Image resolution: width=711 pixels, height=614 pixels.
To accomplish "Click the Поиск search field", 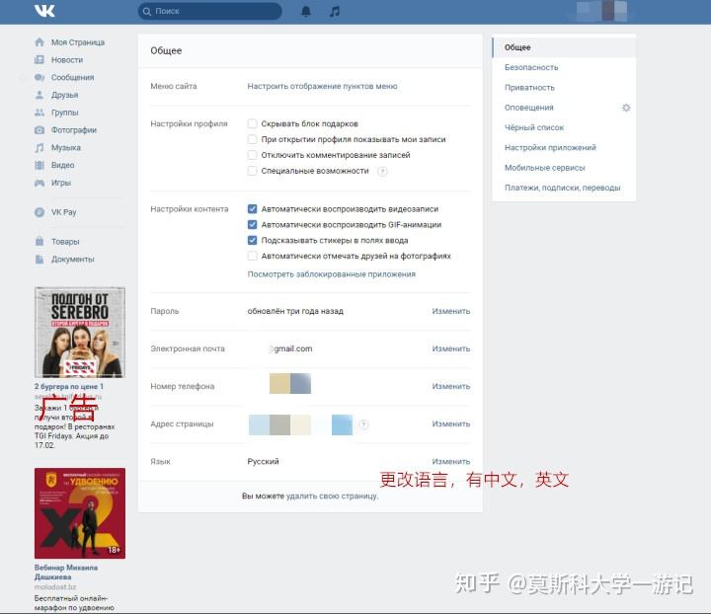I will [210, 11].
